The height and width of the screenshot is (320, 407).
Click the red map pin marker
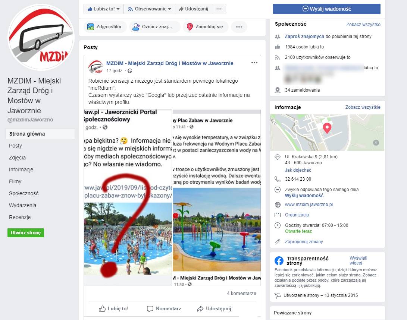[327, 128]
